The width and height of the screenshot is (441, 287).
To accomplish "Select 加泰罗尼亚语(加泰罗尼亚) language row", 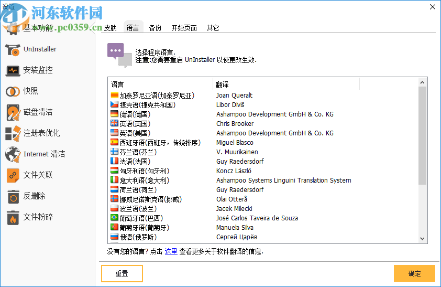I will pyautogui.click(x=263, y=95).
